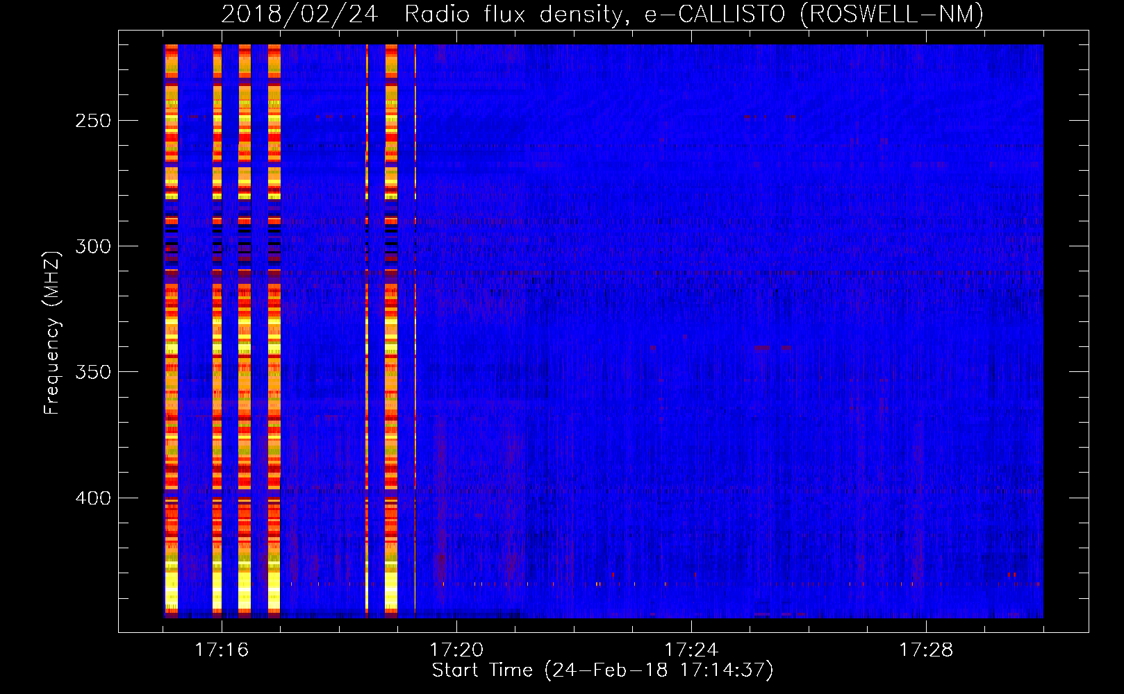Click the 17:16 time tick label
The width and height of the screenshot is (1124, 694).
click(x=222, y=650)
